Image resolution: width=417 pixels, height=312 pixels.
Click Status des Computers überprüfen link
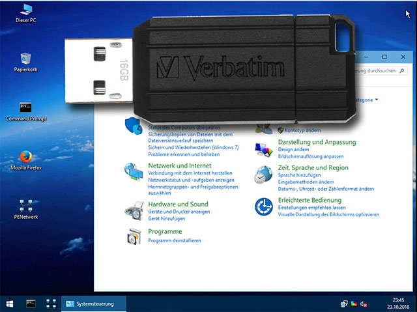[184, 128]
